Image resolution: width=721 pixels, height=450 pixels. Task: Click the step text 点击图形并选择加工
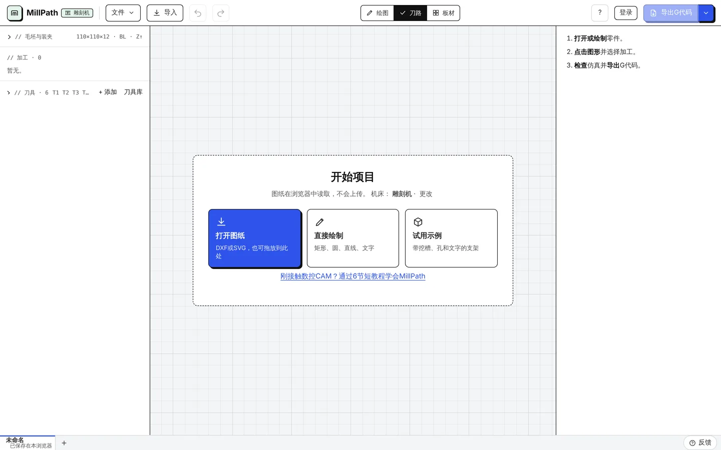pos(605,52)
